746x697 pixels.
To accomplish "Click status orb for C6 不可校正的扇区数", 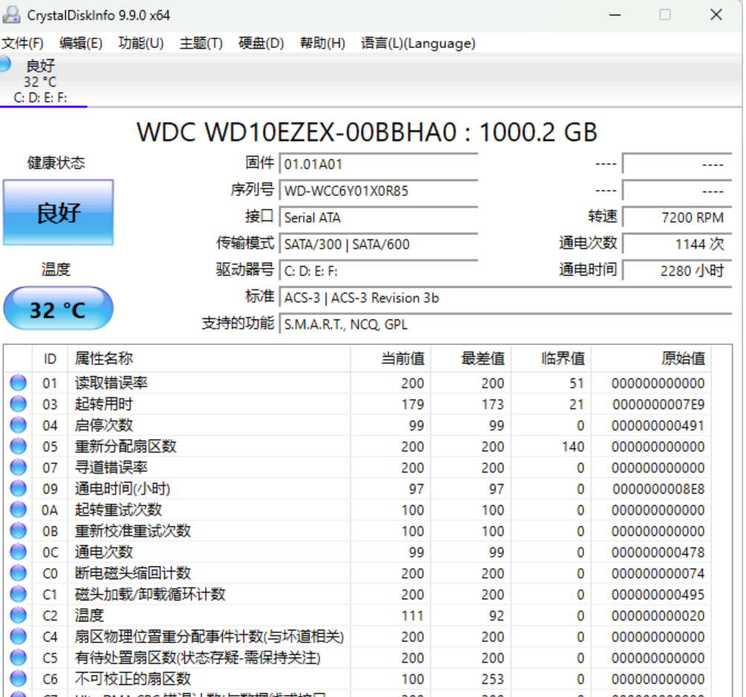I will tap(18, 678).
